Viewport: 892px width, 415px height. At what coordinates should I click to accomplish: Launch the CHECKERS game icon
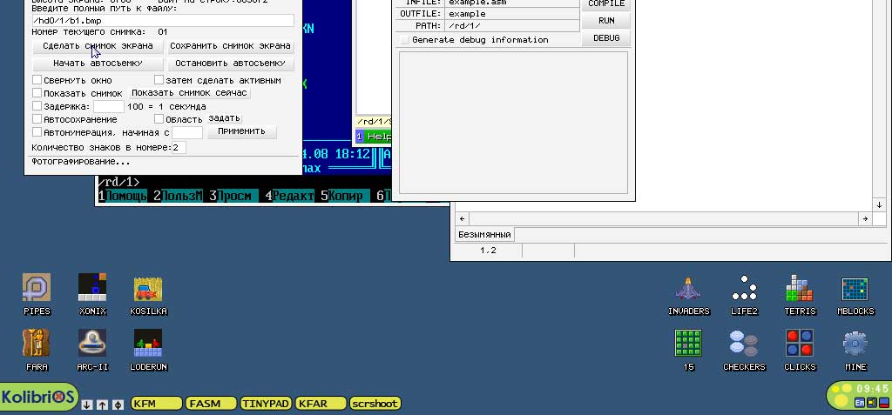click(x=744, y=344)
